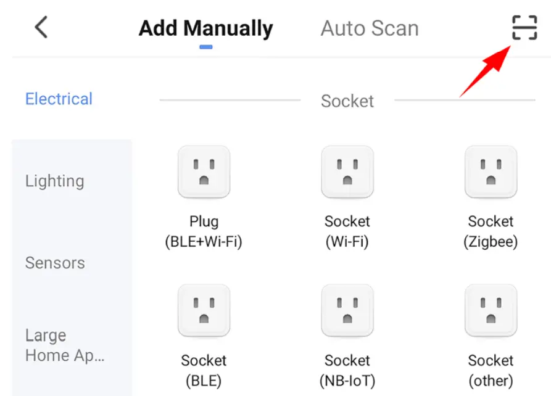Select the Plug (BLE+Wi-Fi) socket icon
551x396 pixels.
[204, 172]
